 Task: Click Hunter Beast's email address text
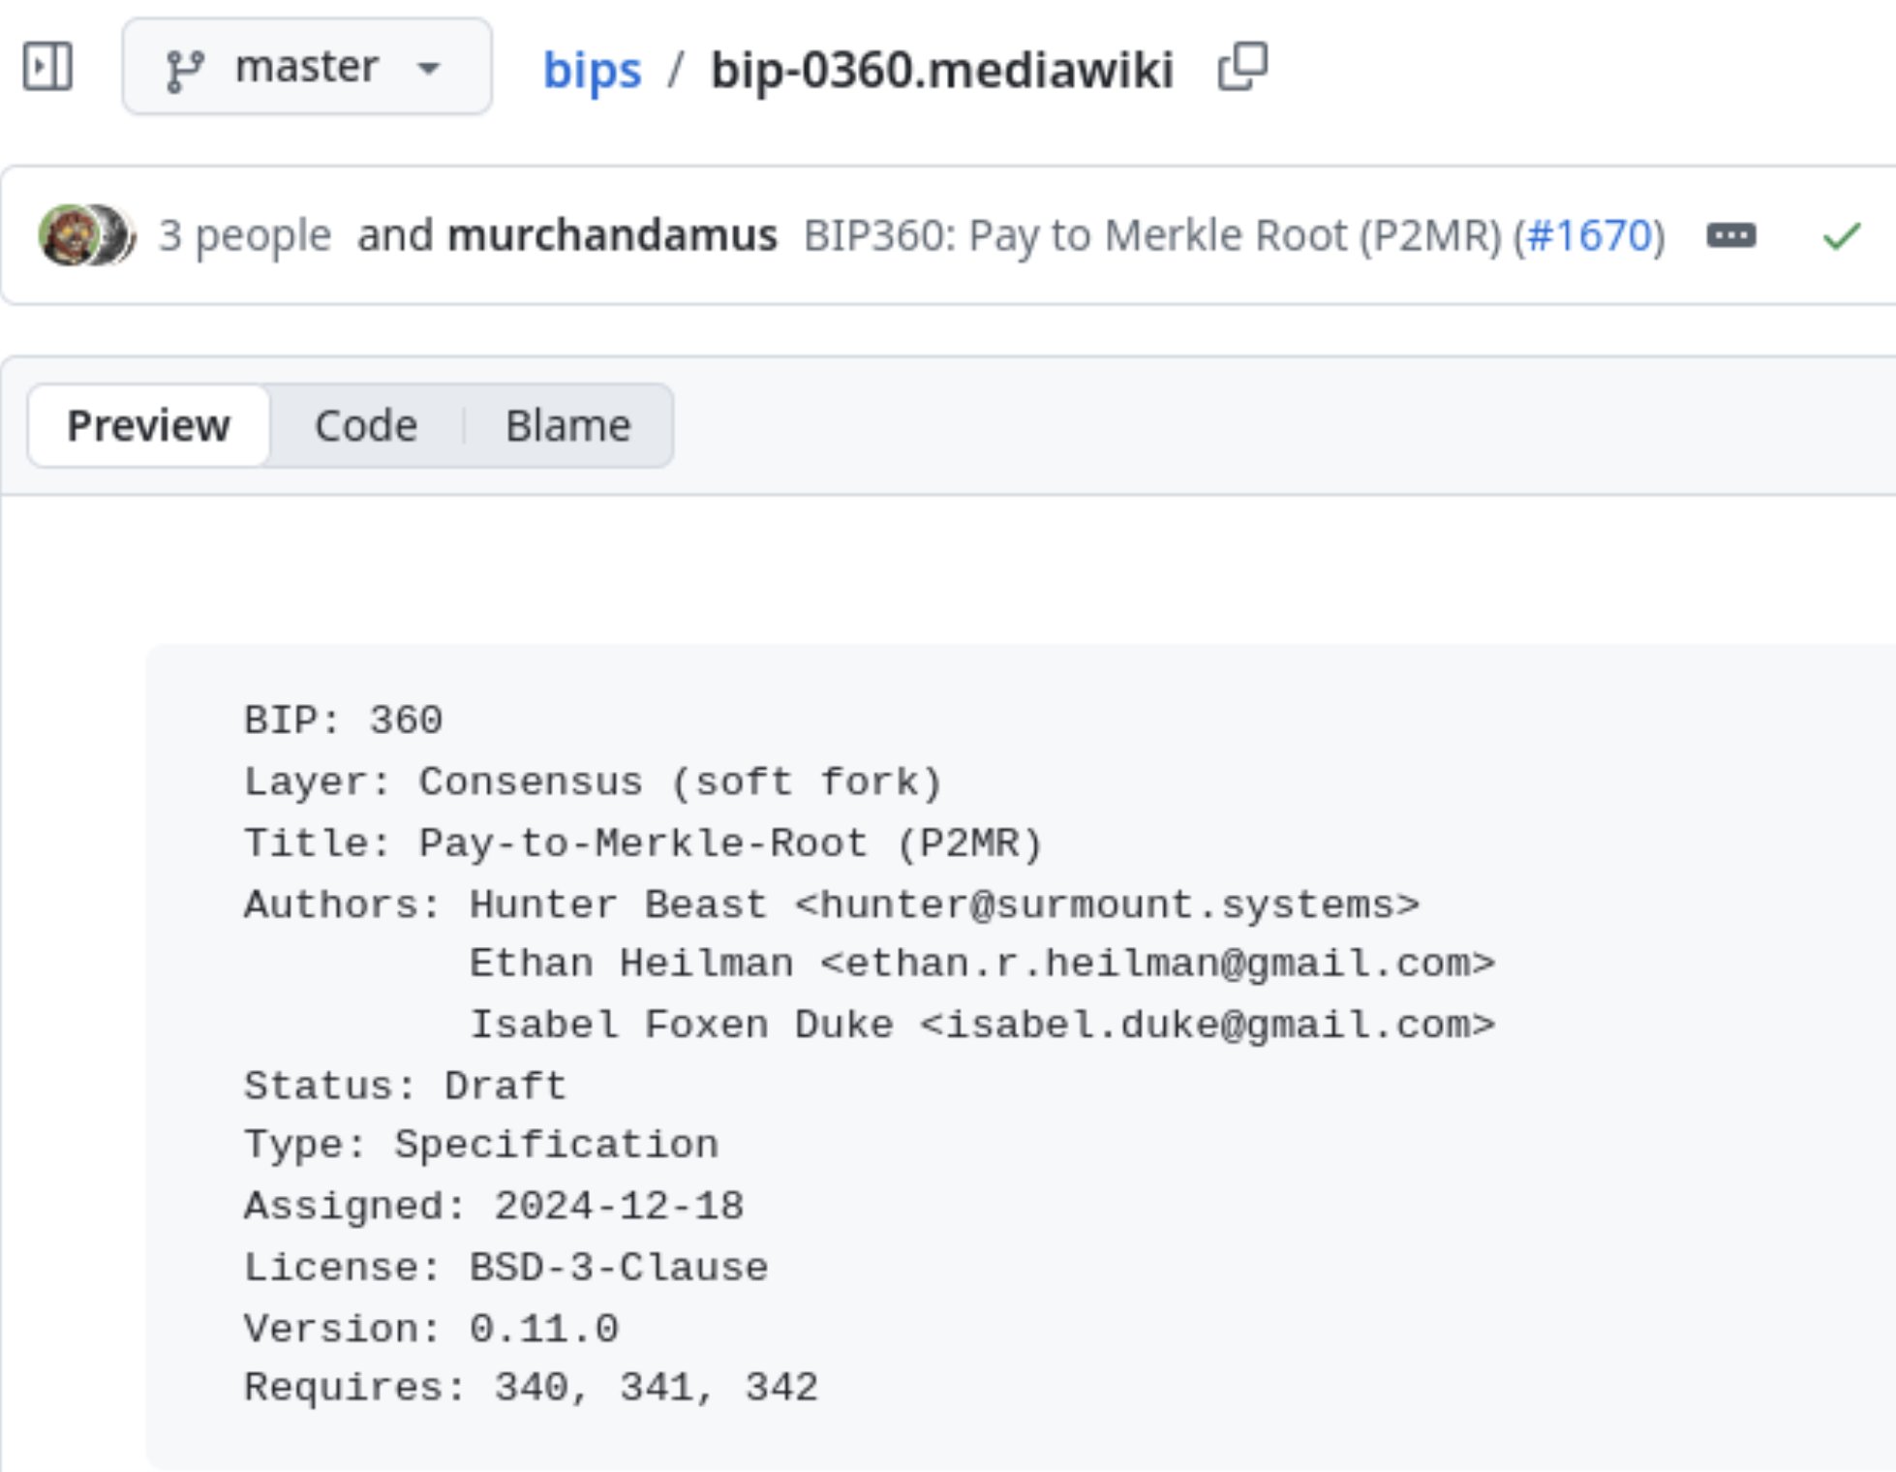coord(1106,905)
